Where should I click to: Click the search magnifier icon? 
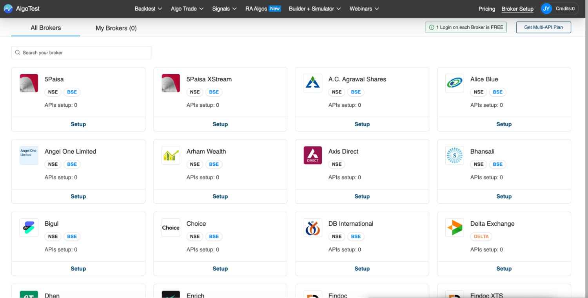click(18, 53)
